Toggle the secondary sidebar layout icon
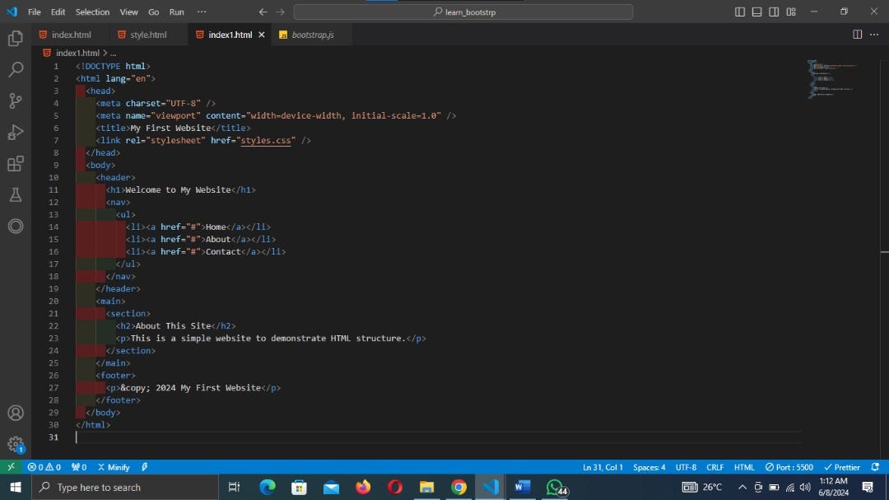Viewport: 889px width, 500px height. click(x=774, y=12)
